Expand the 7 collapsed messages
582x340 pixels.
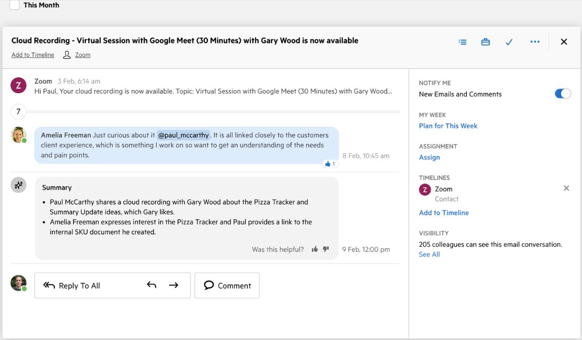point(18,111)
